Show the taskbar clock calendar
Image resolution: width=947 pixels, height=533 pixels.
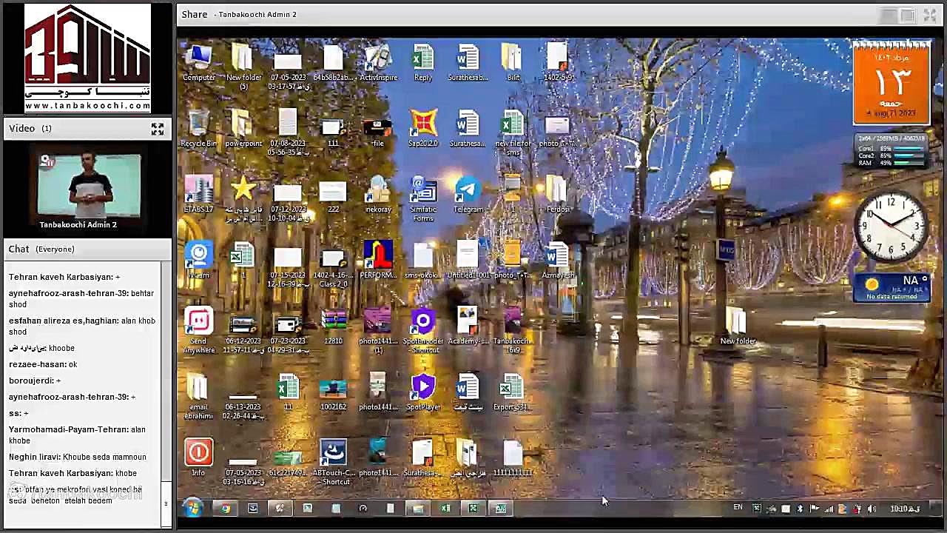(905, 509)
